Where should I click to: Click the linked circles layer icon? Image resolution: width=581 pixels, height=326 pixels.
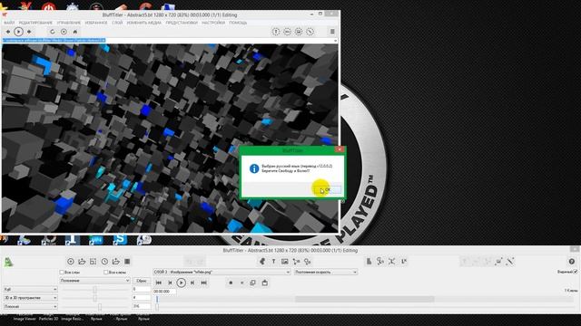click(x=308, y=262)
